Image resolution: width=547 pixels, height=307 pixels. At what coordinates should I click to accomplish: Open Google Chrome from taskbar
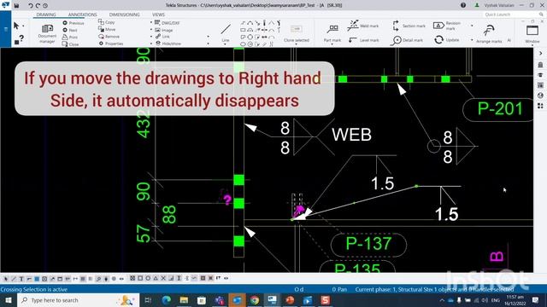point(255,300)
